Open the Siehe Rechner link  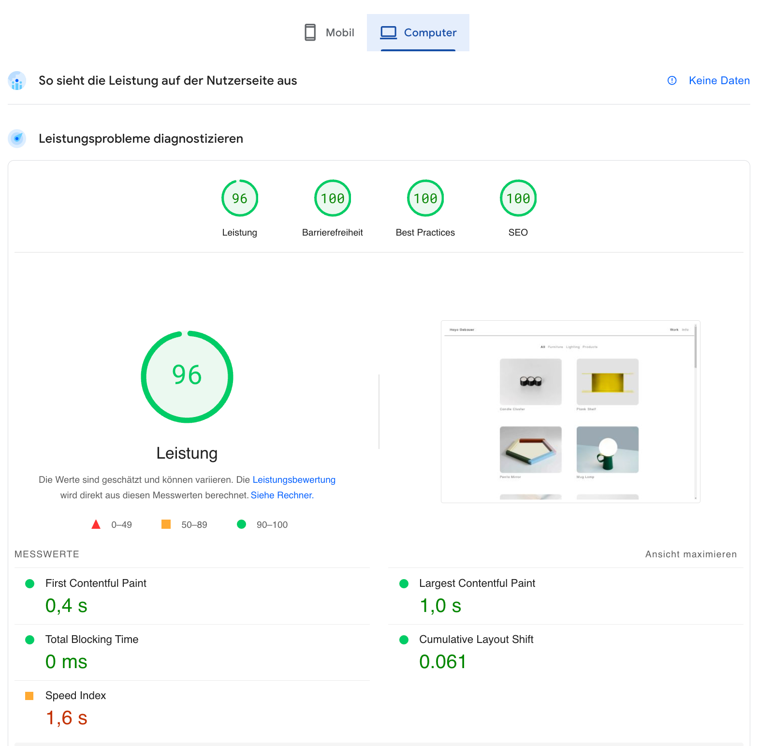pos(282,495)
